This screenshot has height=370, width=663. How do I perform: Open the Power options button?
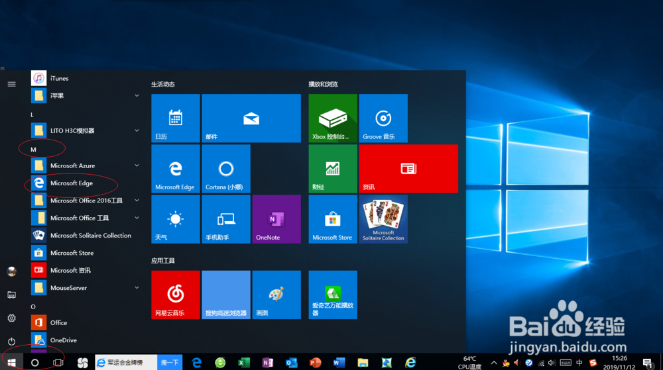pos(11,341)
